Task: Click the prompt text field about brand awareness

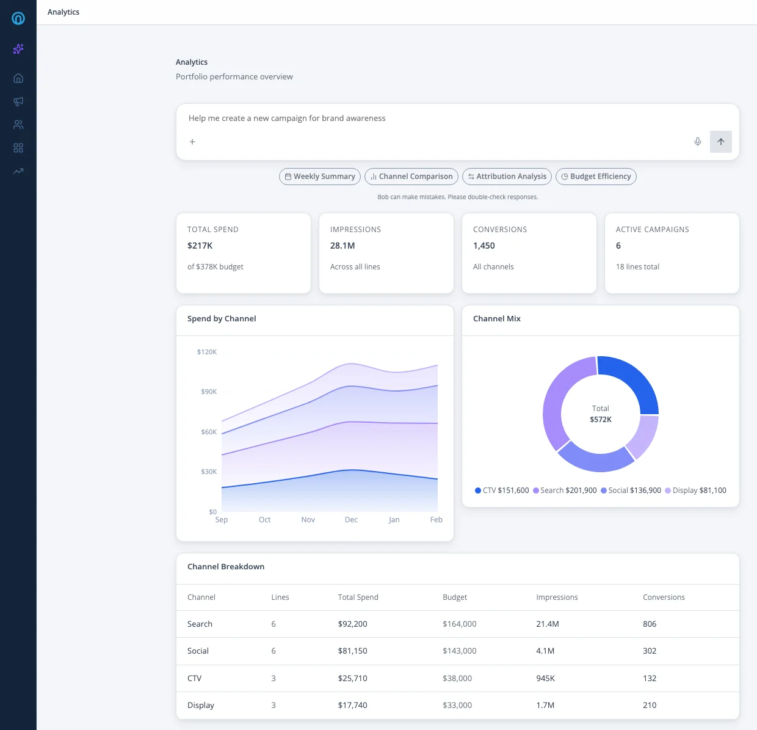Action: point(458,118)
